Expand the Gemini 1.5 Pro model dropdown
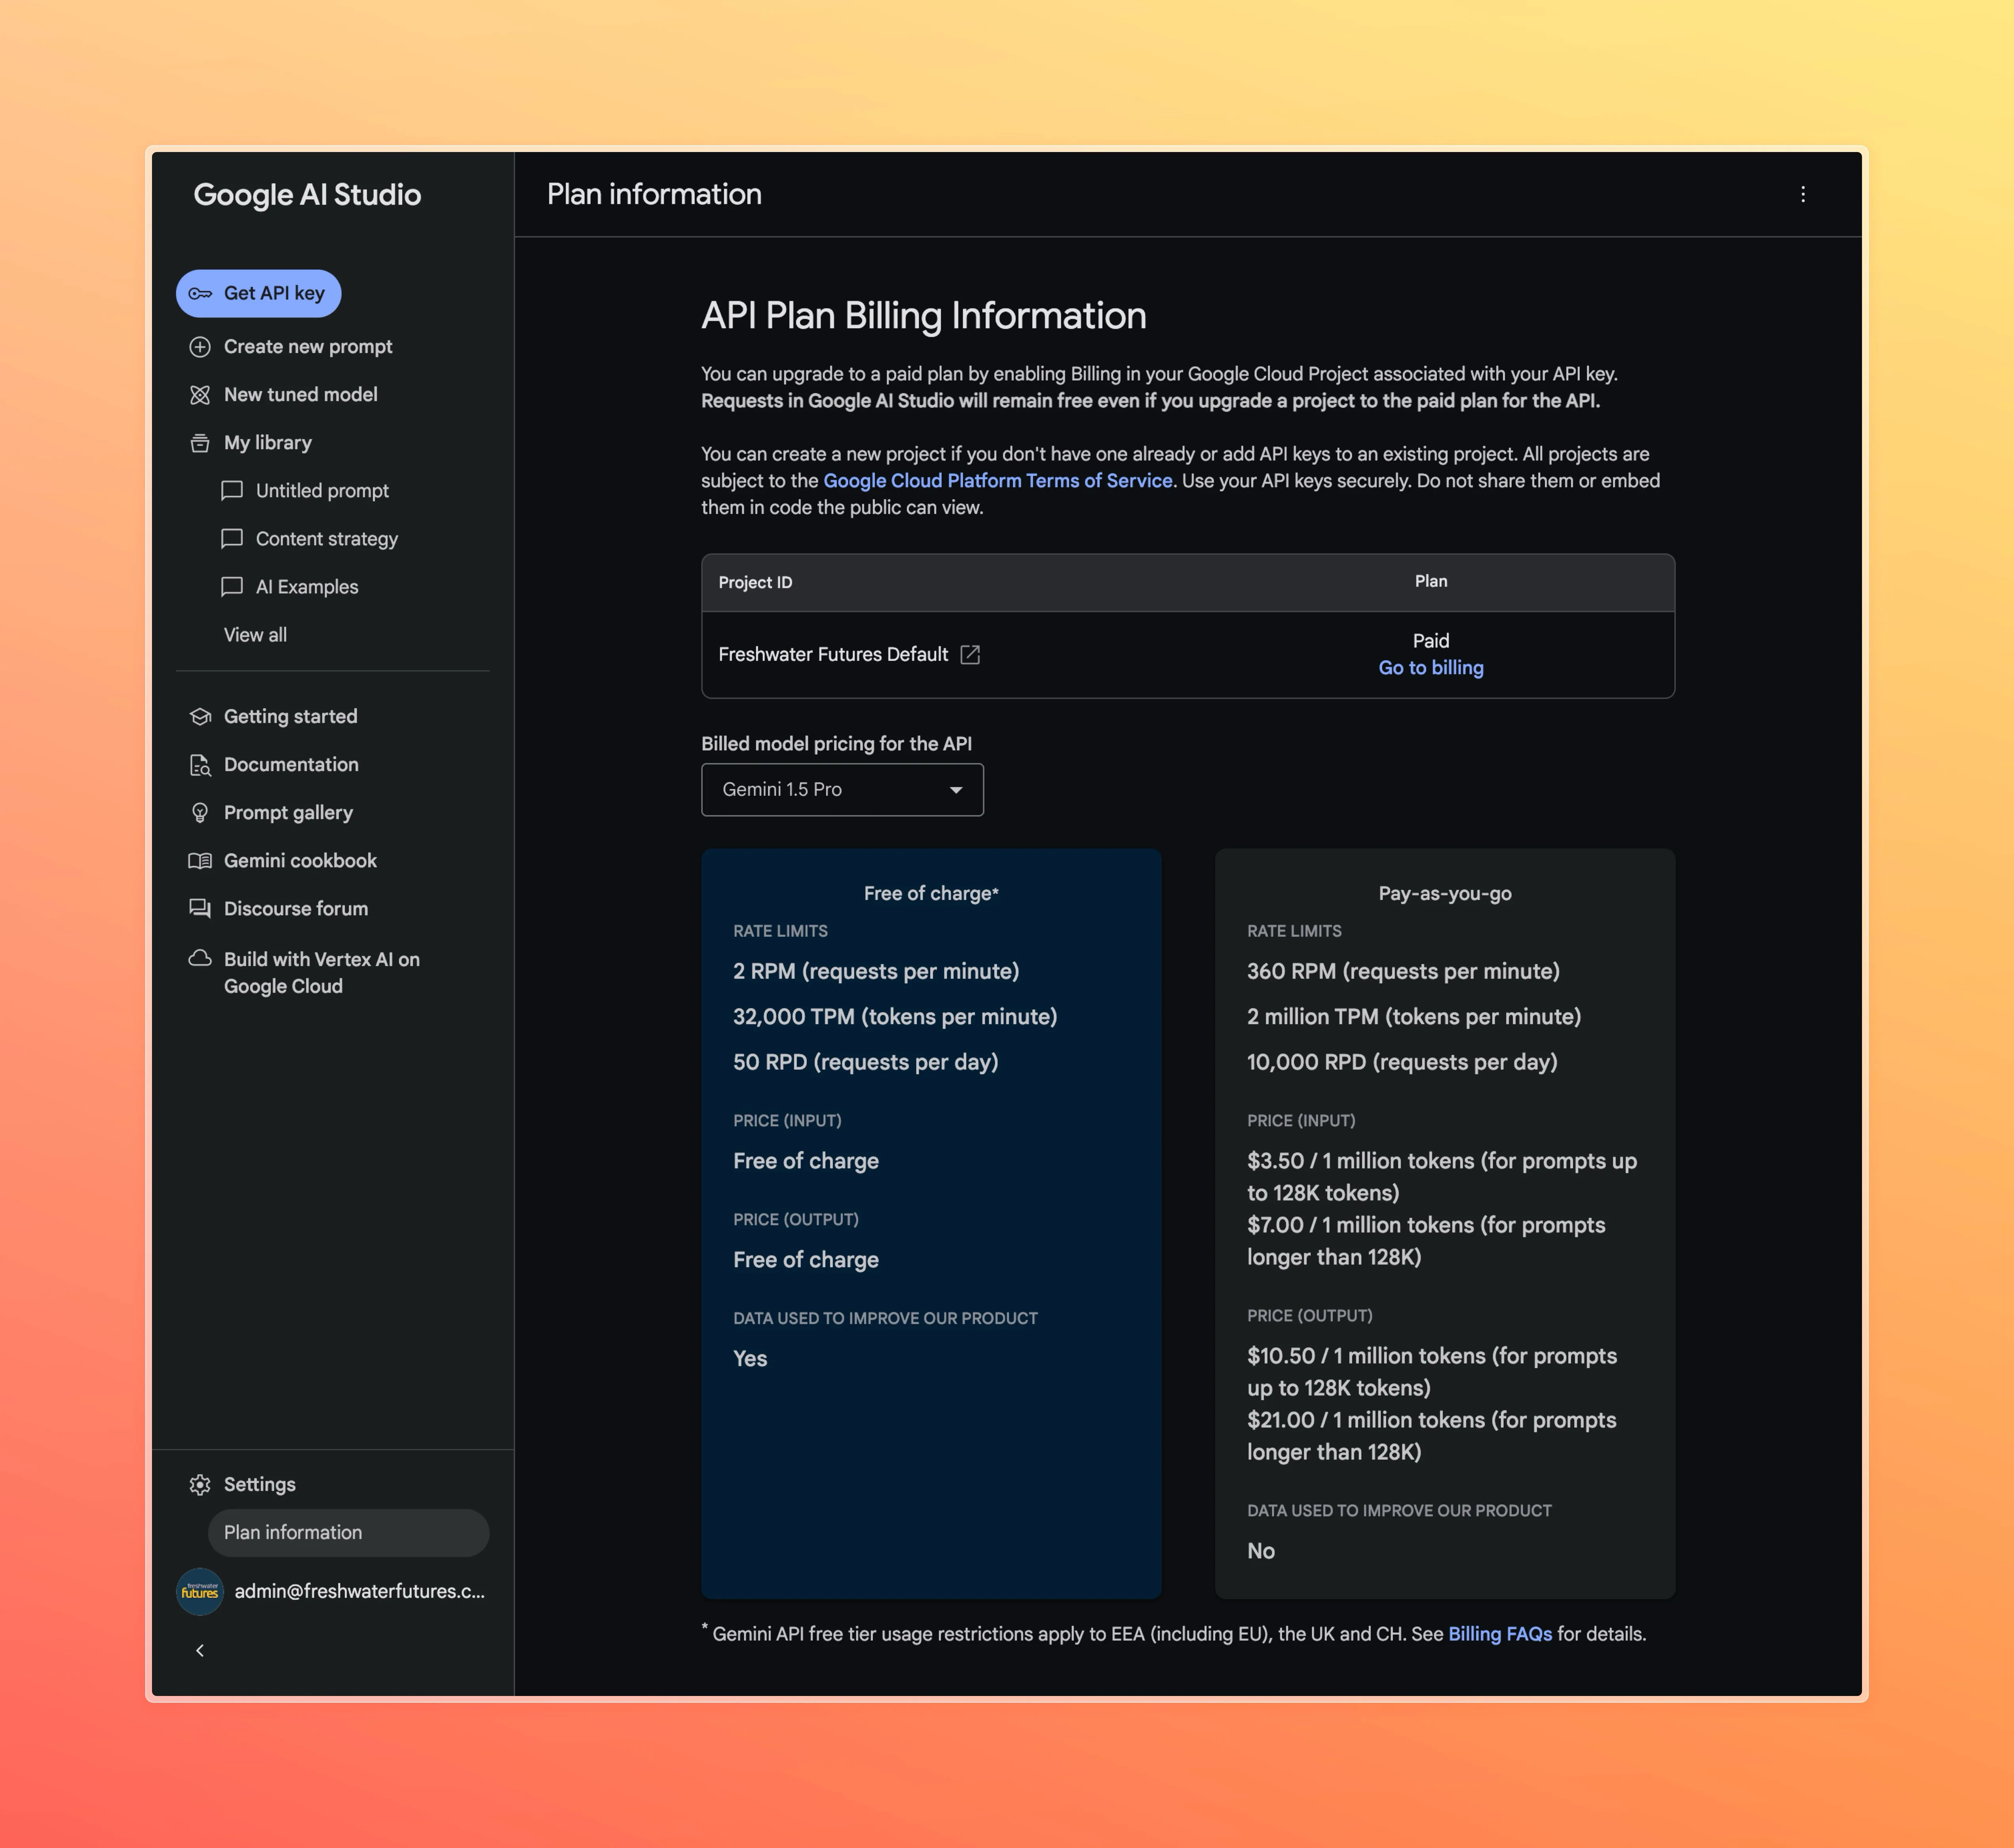 pyautogui.click(x=842, y=790)
